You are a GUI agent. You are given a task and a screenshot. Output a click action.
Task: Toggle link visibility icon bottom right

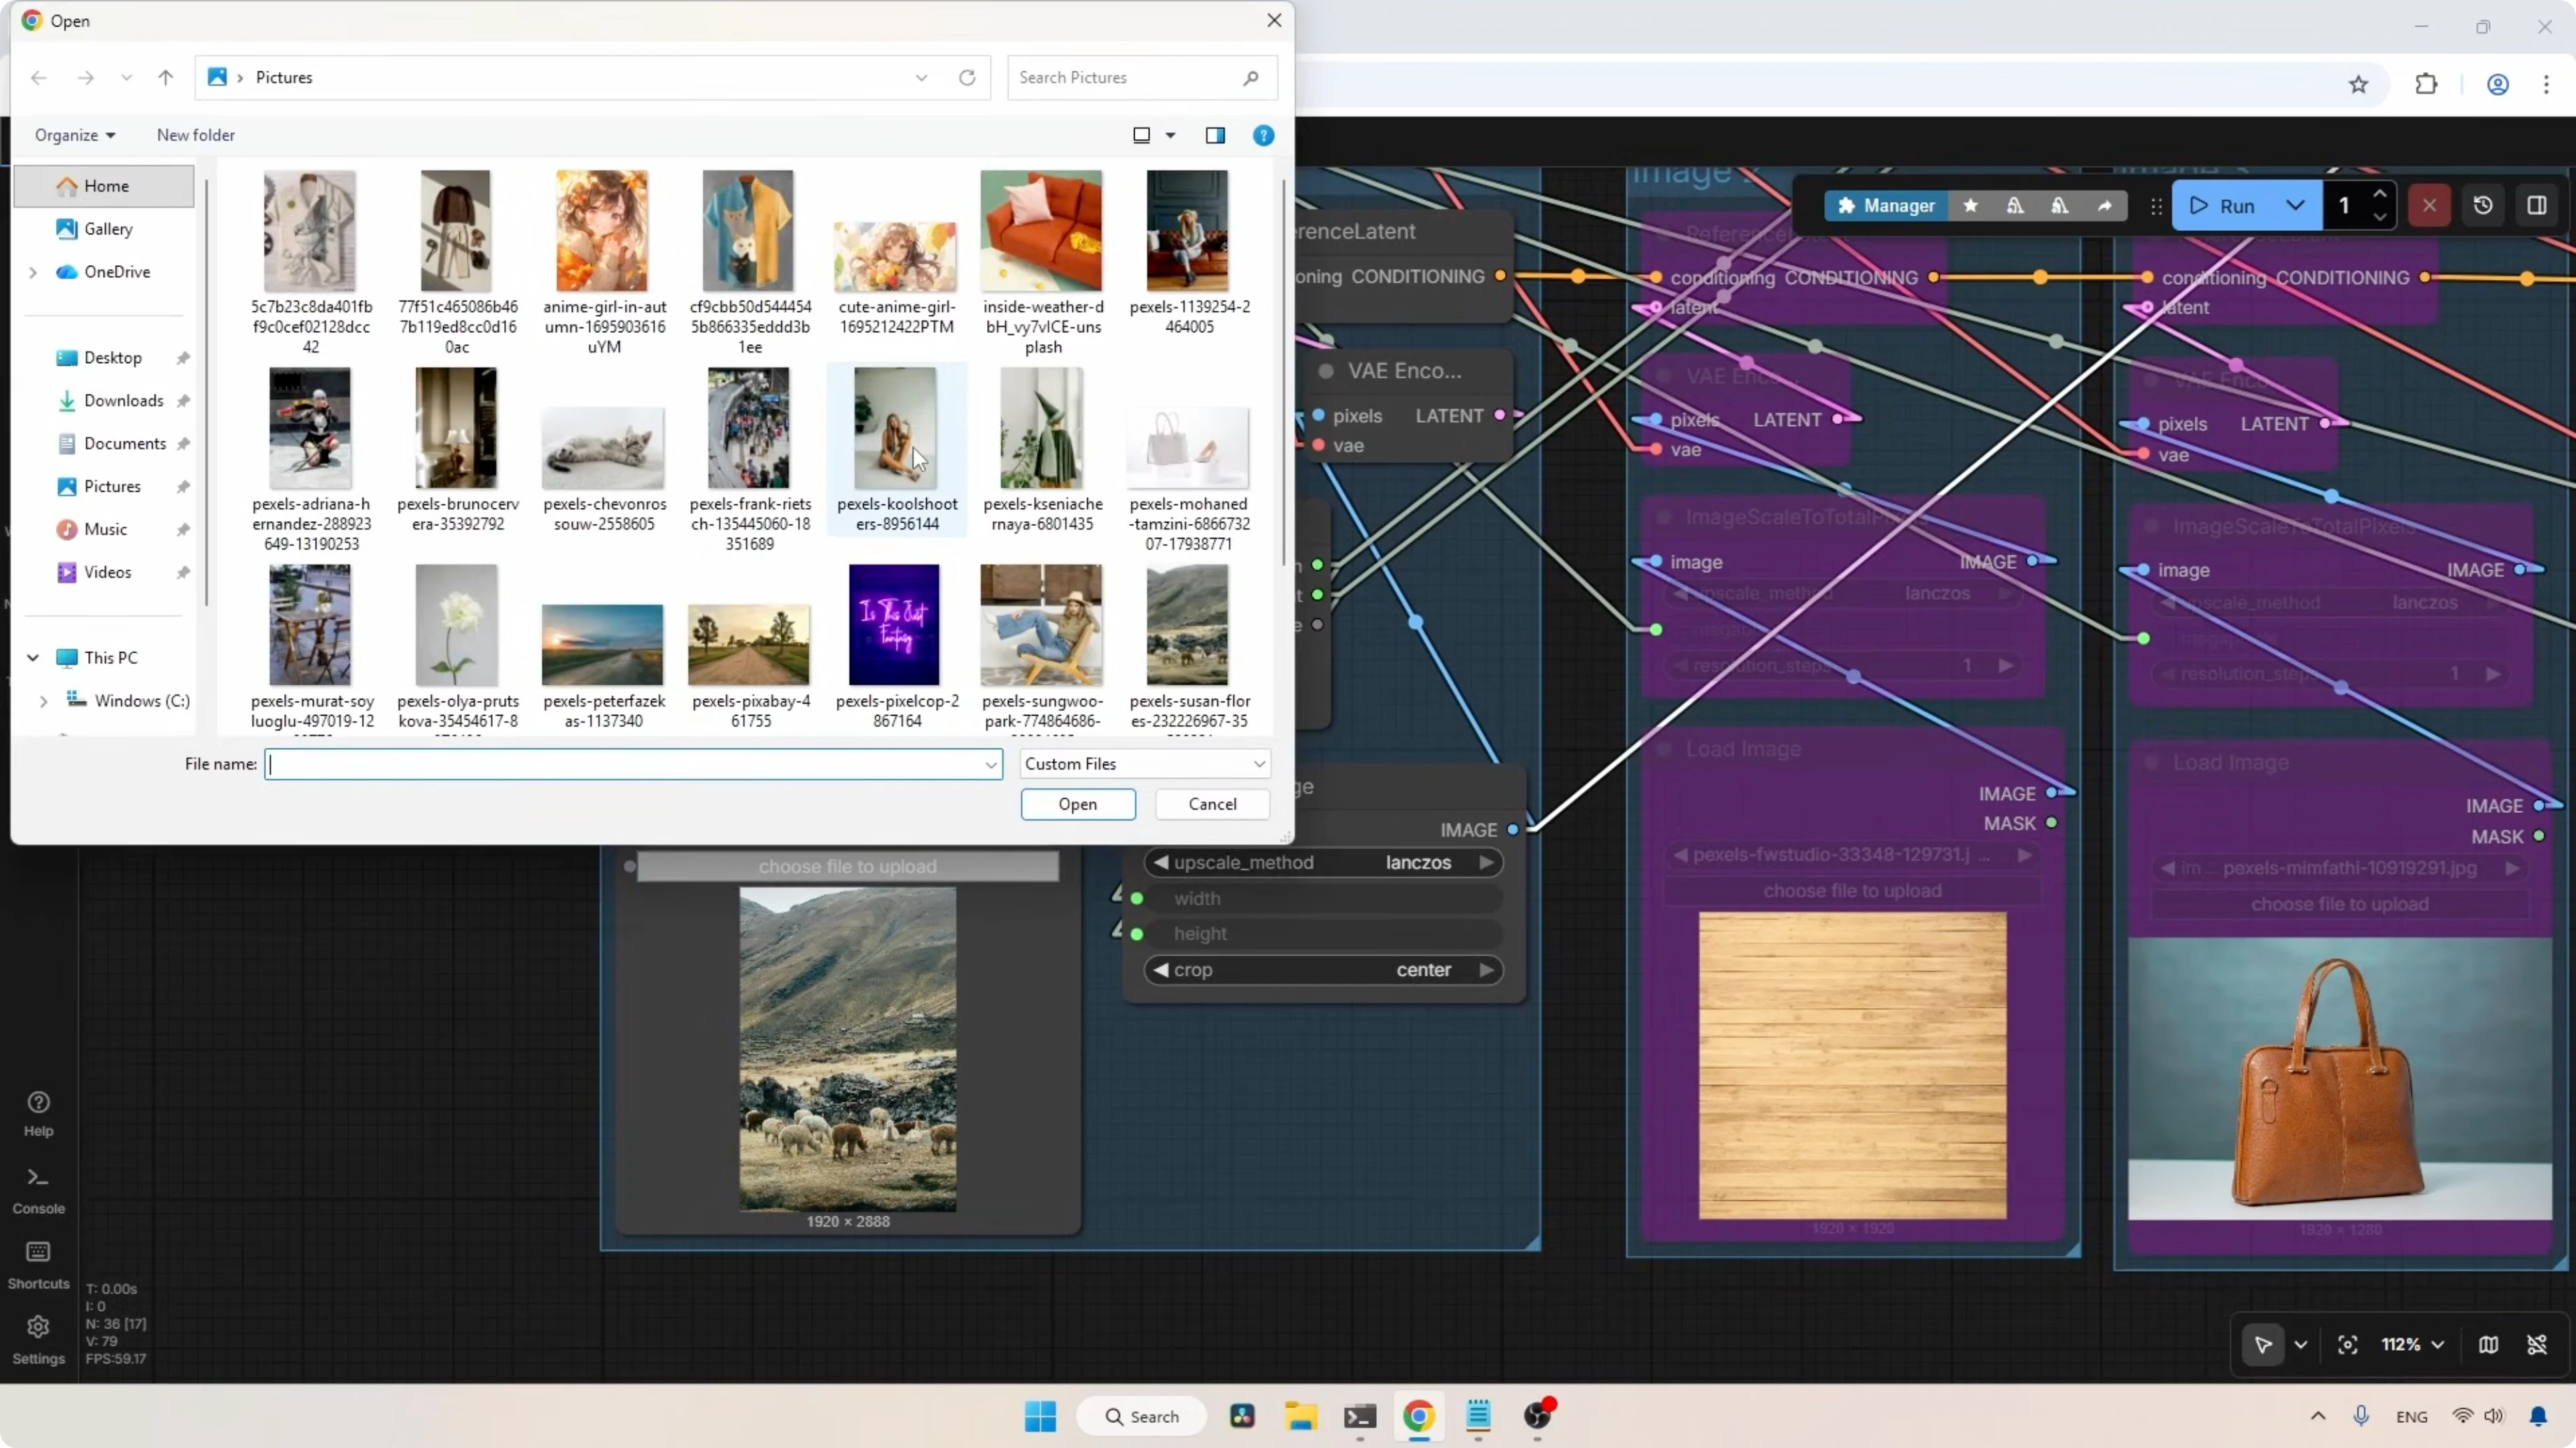pos(2537,1345)
